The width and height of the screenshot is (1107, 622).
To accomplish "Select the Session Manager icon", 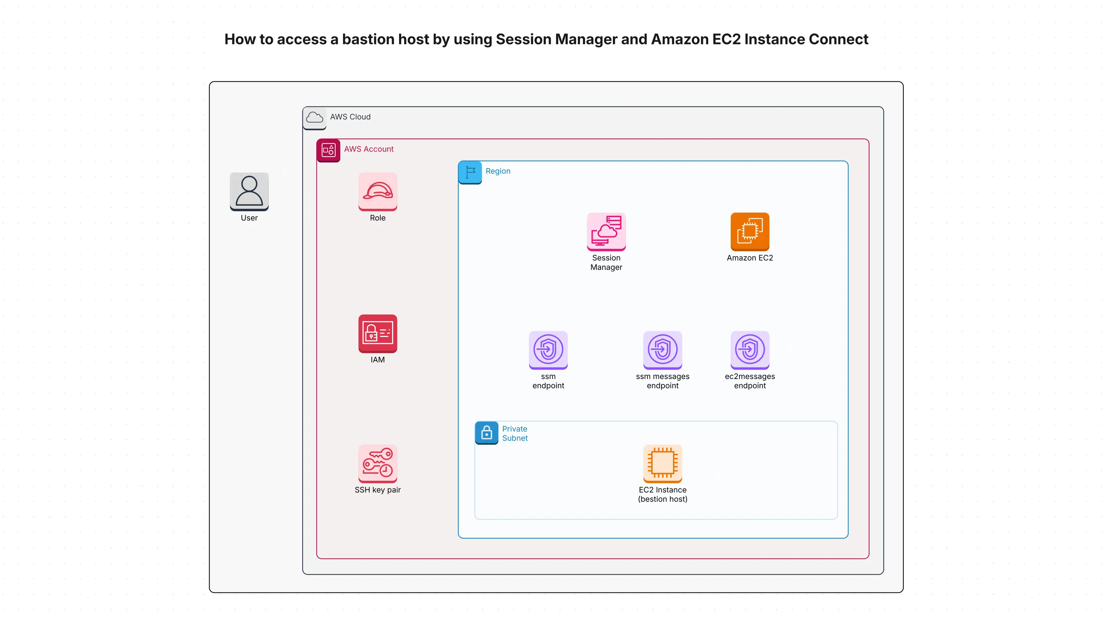I will tap(606, 231).
